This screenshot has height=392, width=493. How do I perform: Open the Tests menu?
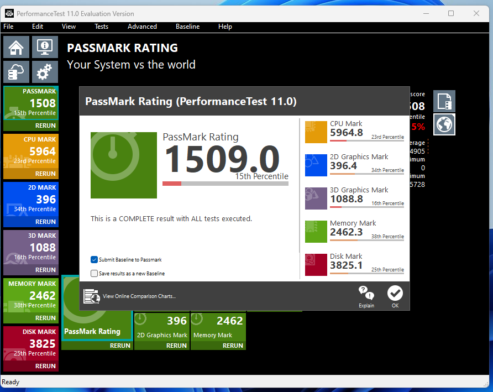tap(101, 27)
